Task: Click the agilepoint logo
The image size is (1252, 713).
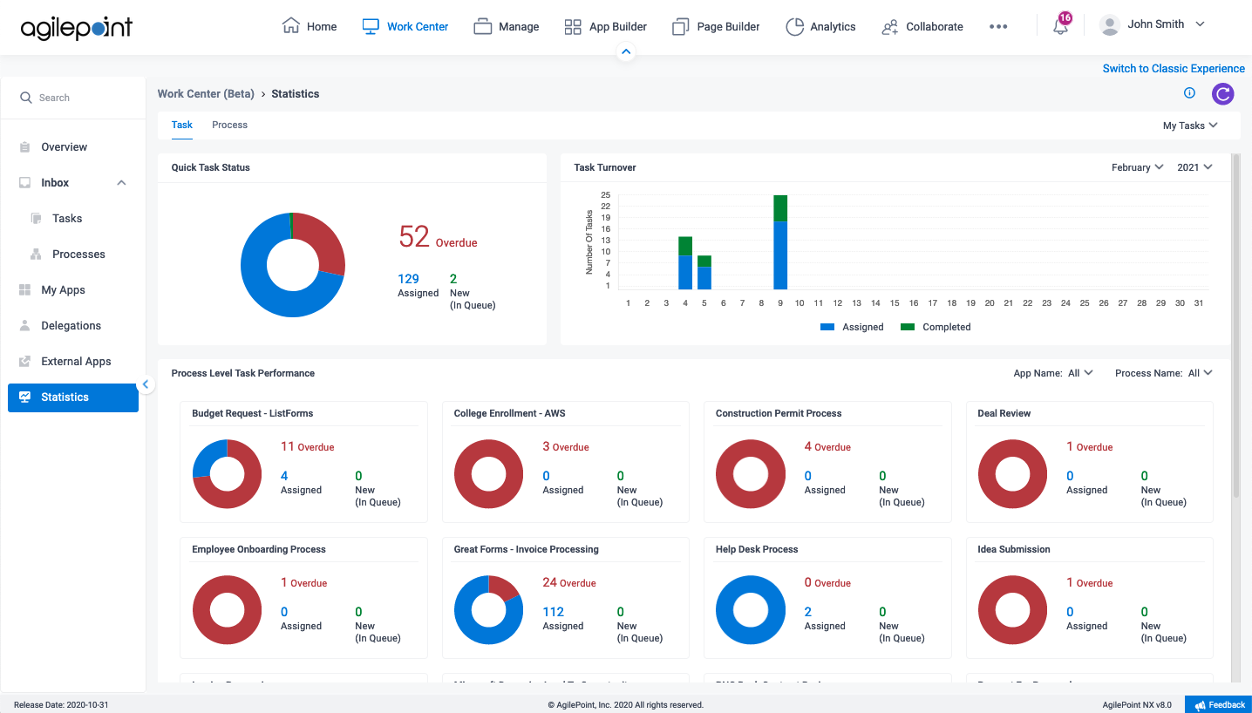Action: click(x=77, y=28)
